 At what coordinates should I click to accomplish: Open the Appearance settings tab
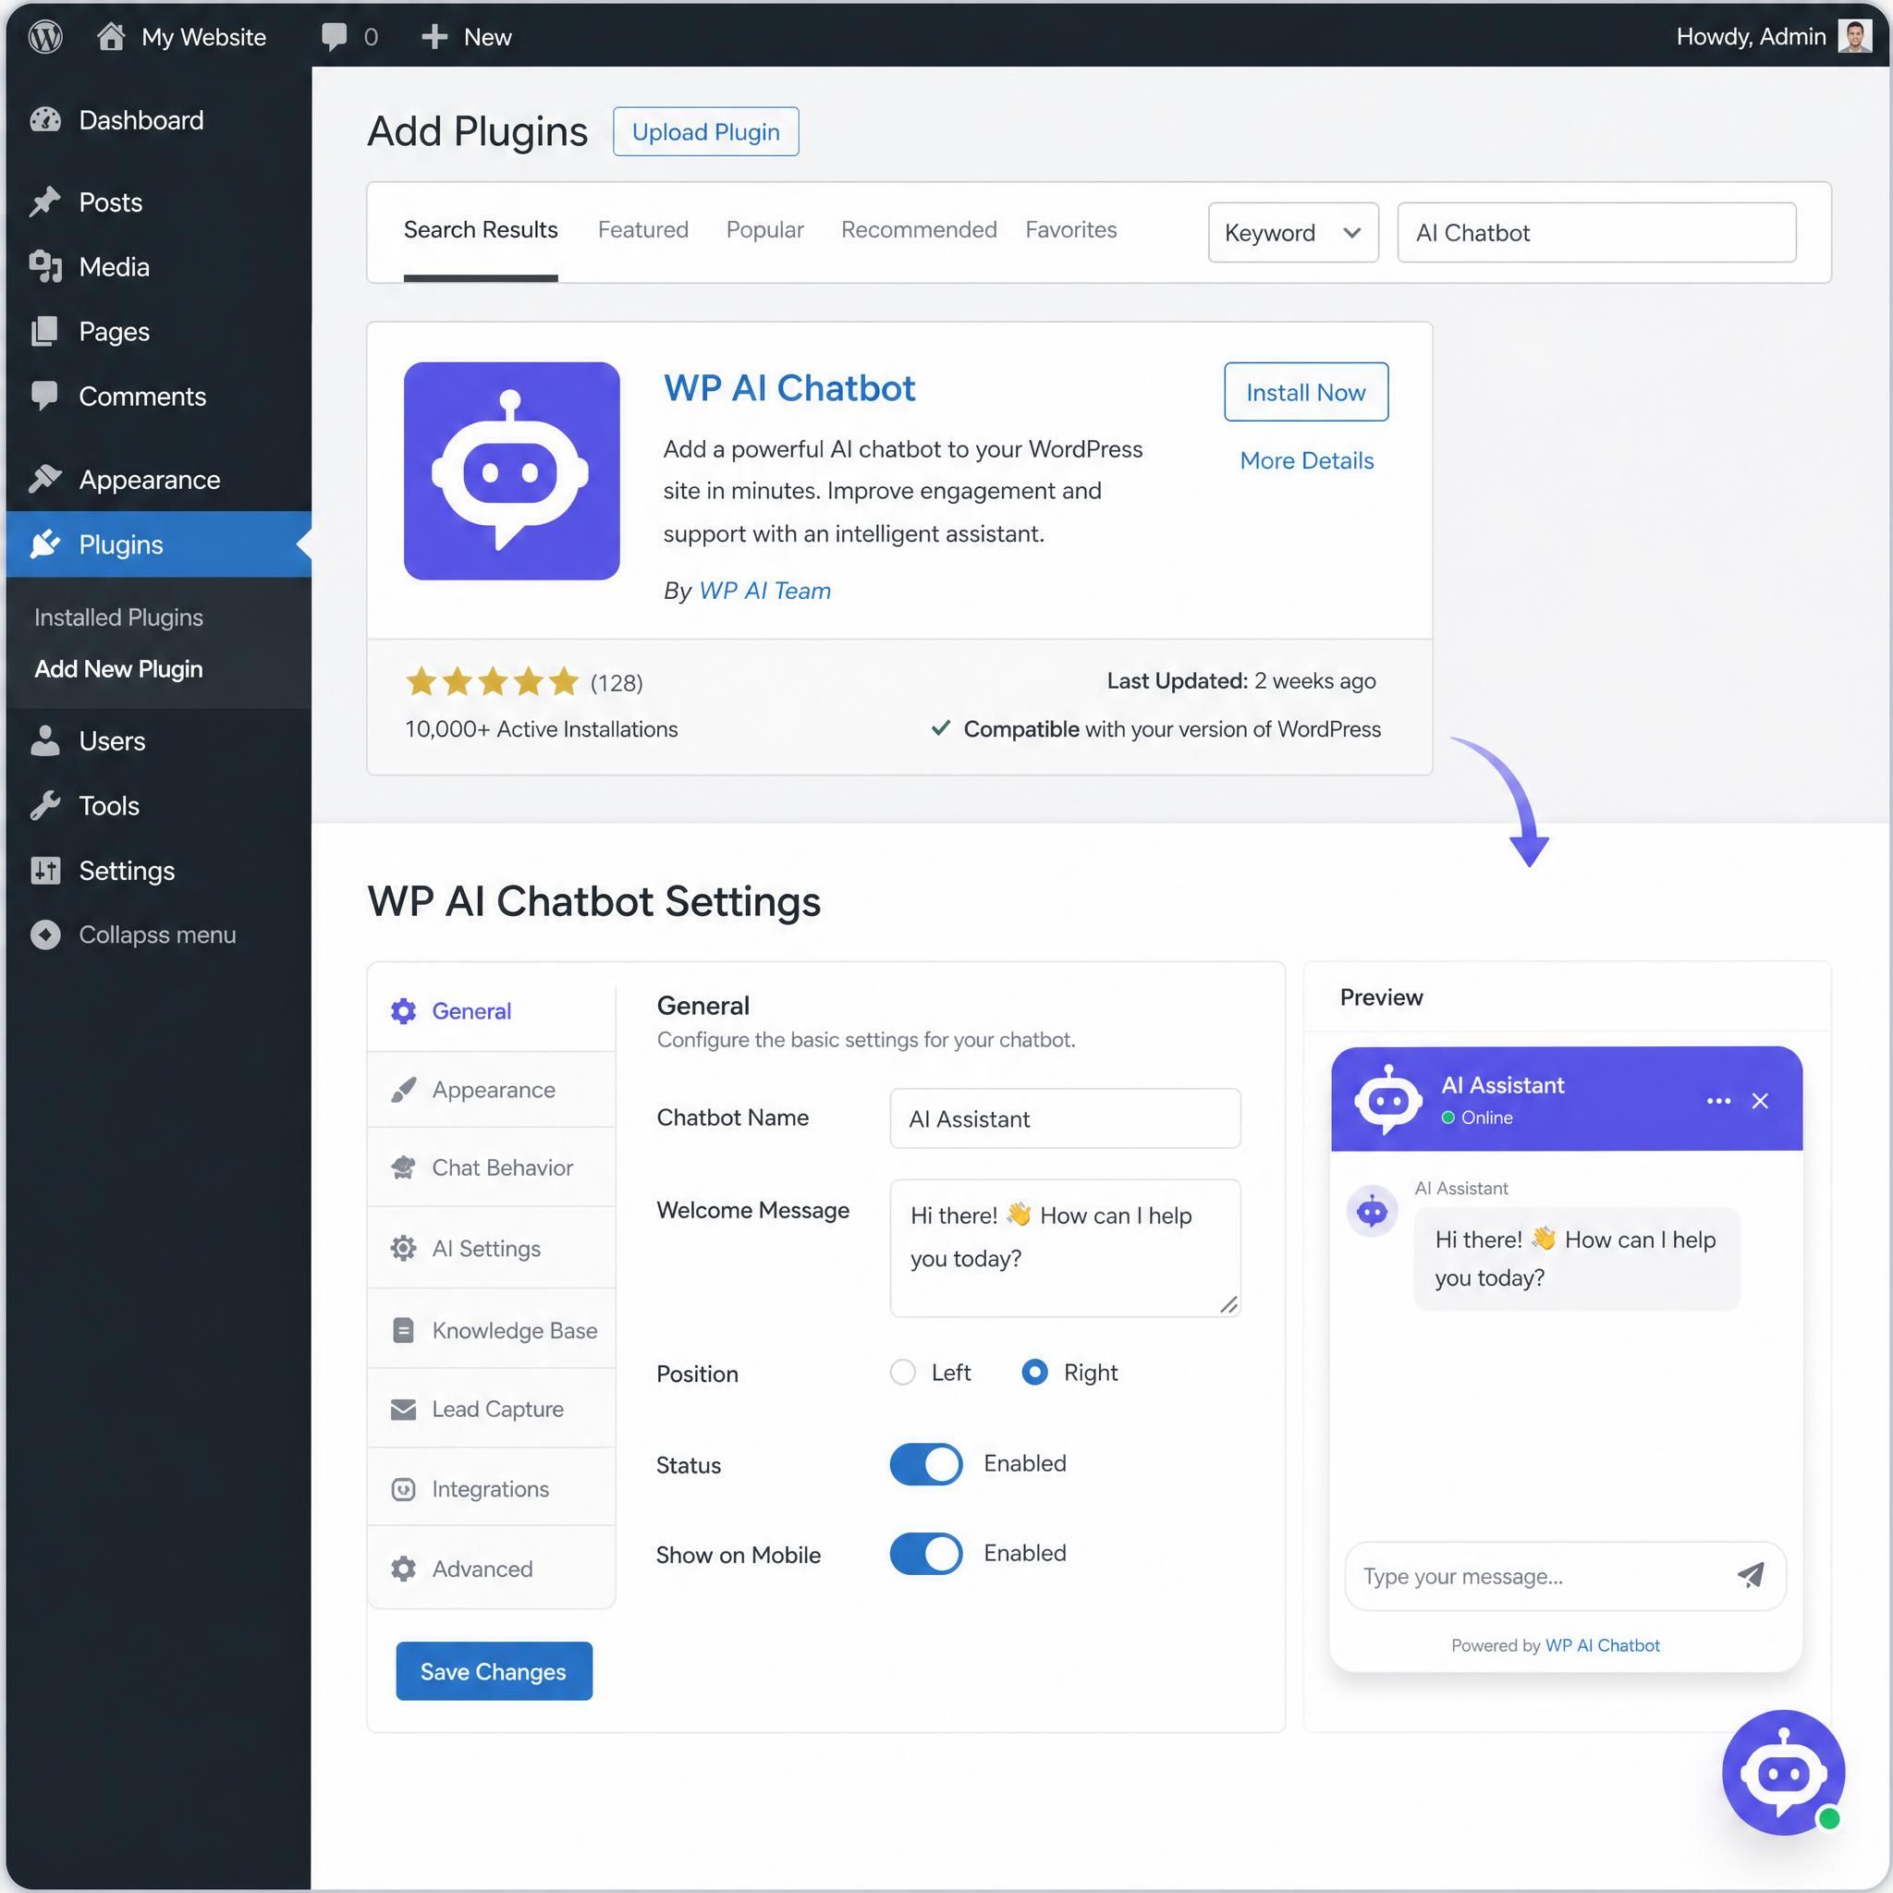[x=492, y=1090]
